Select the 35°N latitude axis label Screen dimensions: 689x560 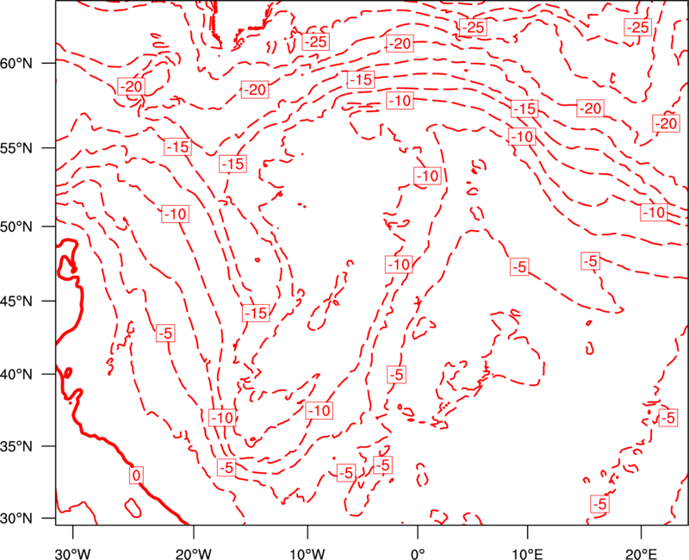click(x=16, y=446)
